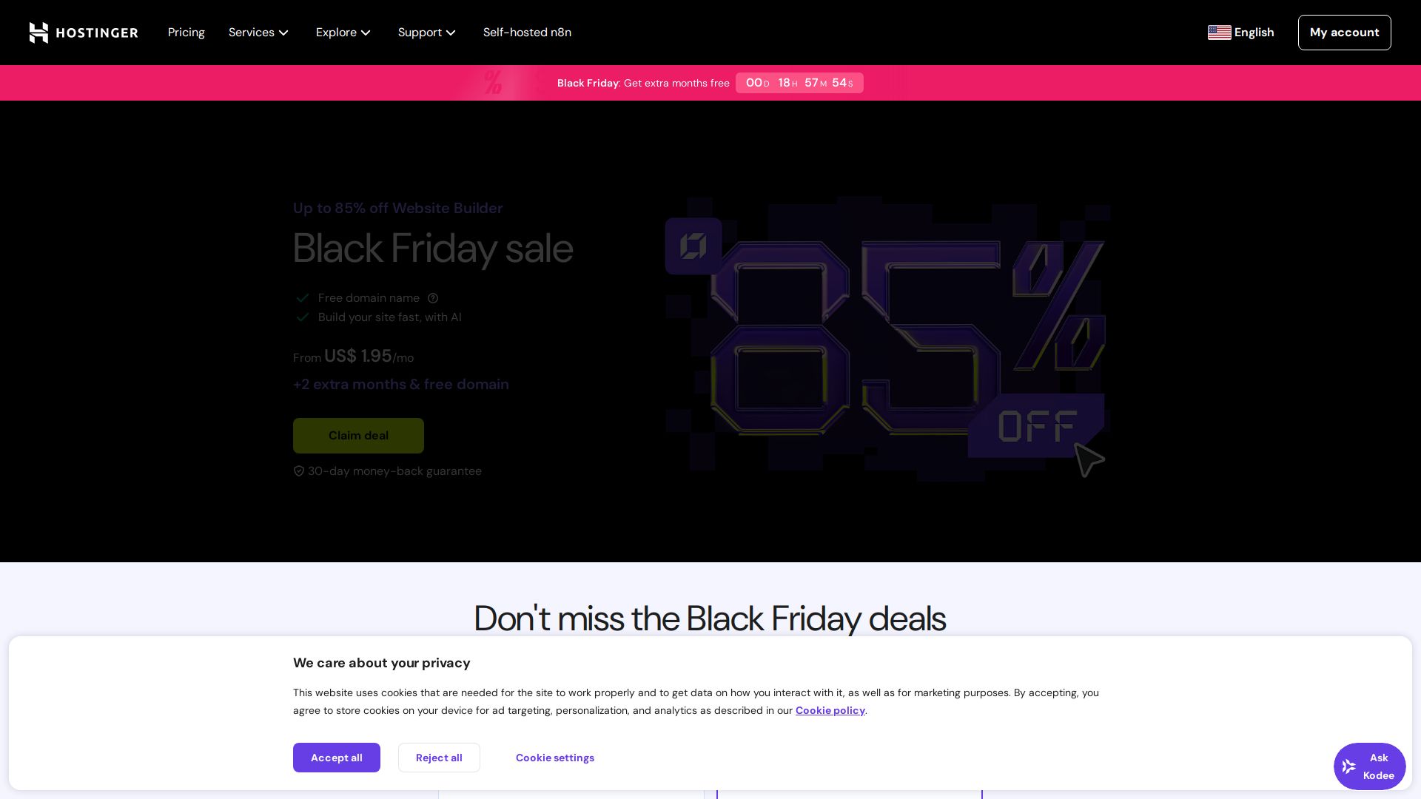Open the Cookie policy link

pyautogui.click(x=830, y=710)
